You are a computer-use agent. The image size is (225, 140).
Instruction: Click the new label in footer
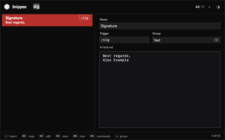click(82, 136)
